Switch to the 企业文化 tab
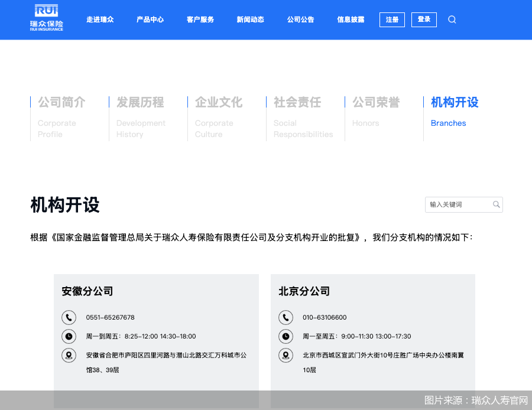This screenshot has height=410, width=532. tap(218, 102)
